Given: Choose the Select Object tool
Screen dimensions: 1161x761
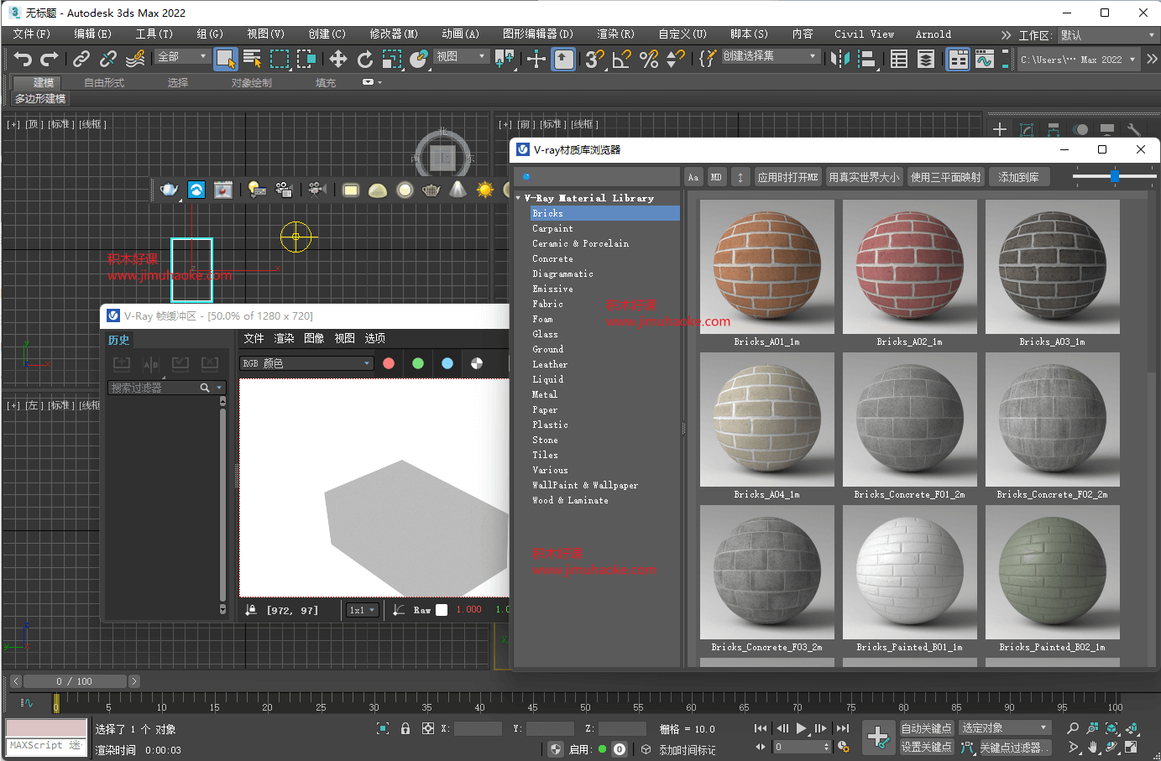Looking at the screenshot, I should click(225, 59).
